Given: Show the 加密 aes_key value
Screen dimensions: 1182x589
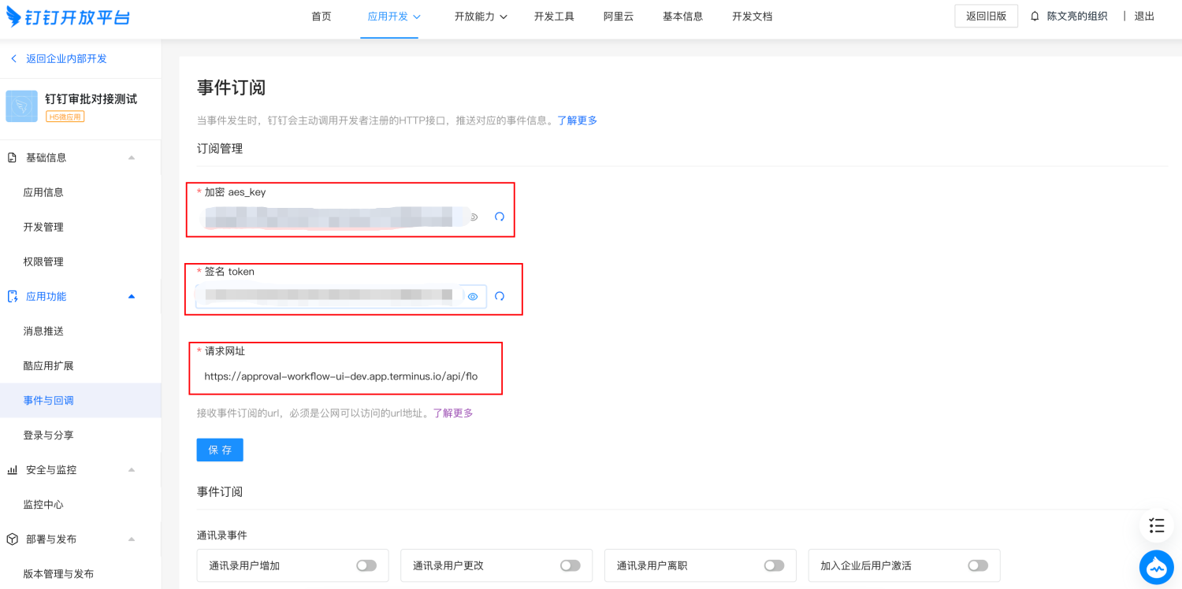Looking at the screenshot, I should click(x=474, y=217).
